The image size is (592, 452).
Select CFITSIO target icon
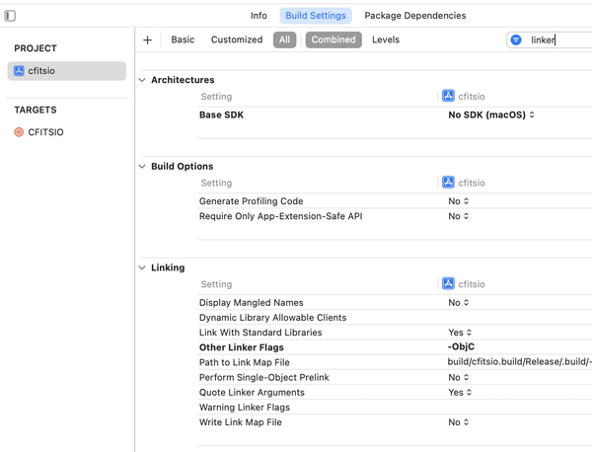tap(19, 132)
